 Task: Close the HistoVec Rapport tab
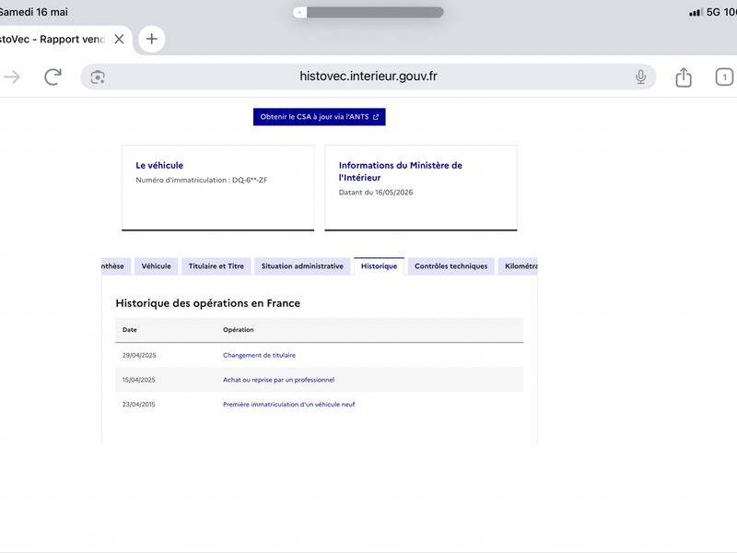(120, 39)
